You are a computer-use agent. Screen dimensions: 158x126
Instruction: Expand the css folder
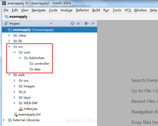click(14, 81)
